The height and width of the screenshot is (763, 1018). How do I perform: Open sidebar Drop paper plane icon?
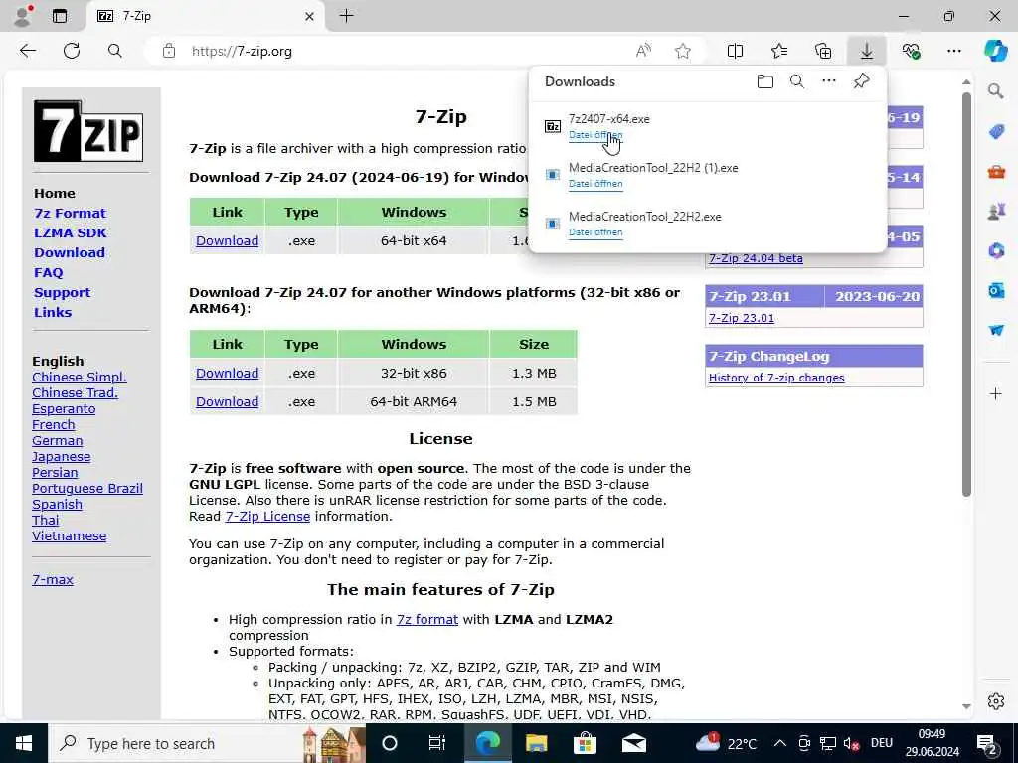click(x=996, y=330)
